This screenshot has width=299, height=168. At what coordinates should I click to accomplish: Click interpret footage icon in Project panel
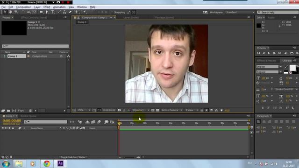[x=3, y=111]
